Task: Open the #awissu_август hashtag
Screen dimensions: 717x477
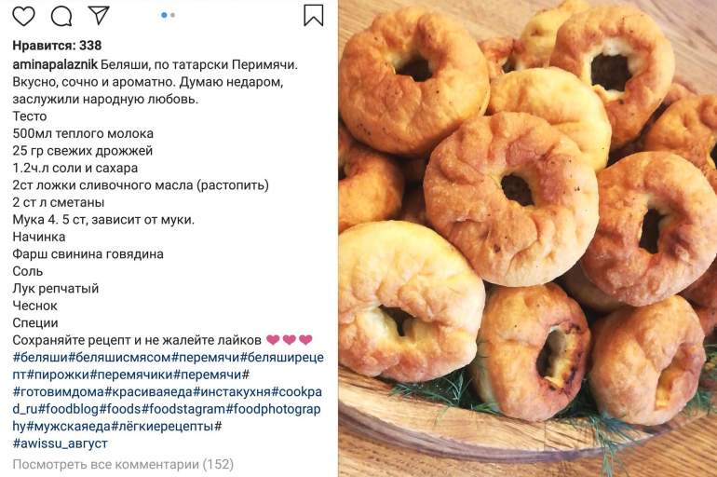Action: pos(61,443)
